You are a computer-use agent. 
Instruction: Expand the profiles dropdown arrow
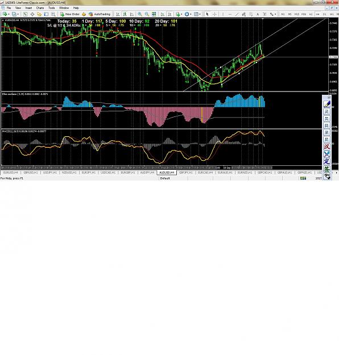coord(18,14)
